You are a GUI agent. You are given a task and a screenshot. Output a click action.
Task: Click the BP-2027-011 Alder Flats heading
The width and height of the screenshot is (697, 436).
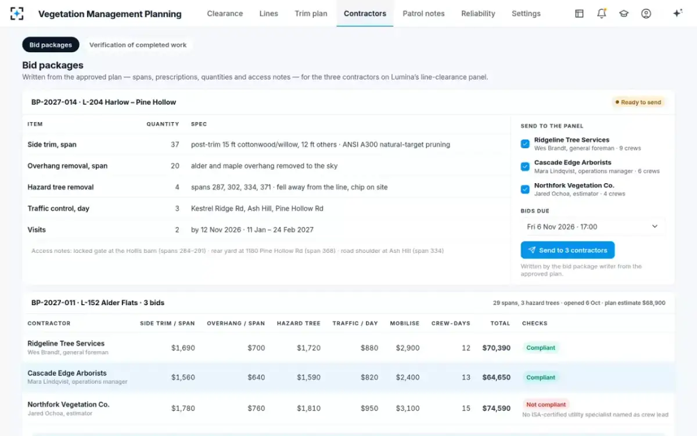coord(98,303)
